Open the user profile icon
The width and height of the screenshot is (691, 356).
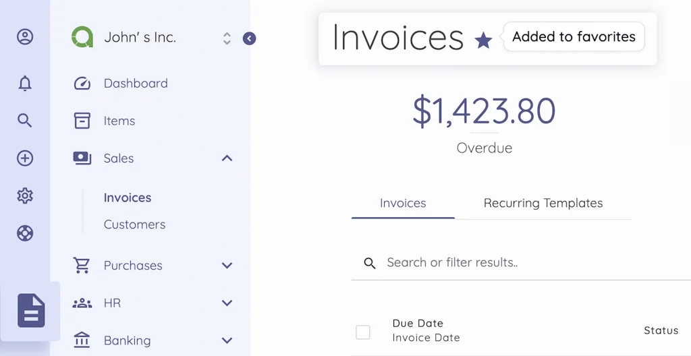[25, 37]
